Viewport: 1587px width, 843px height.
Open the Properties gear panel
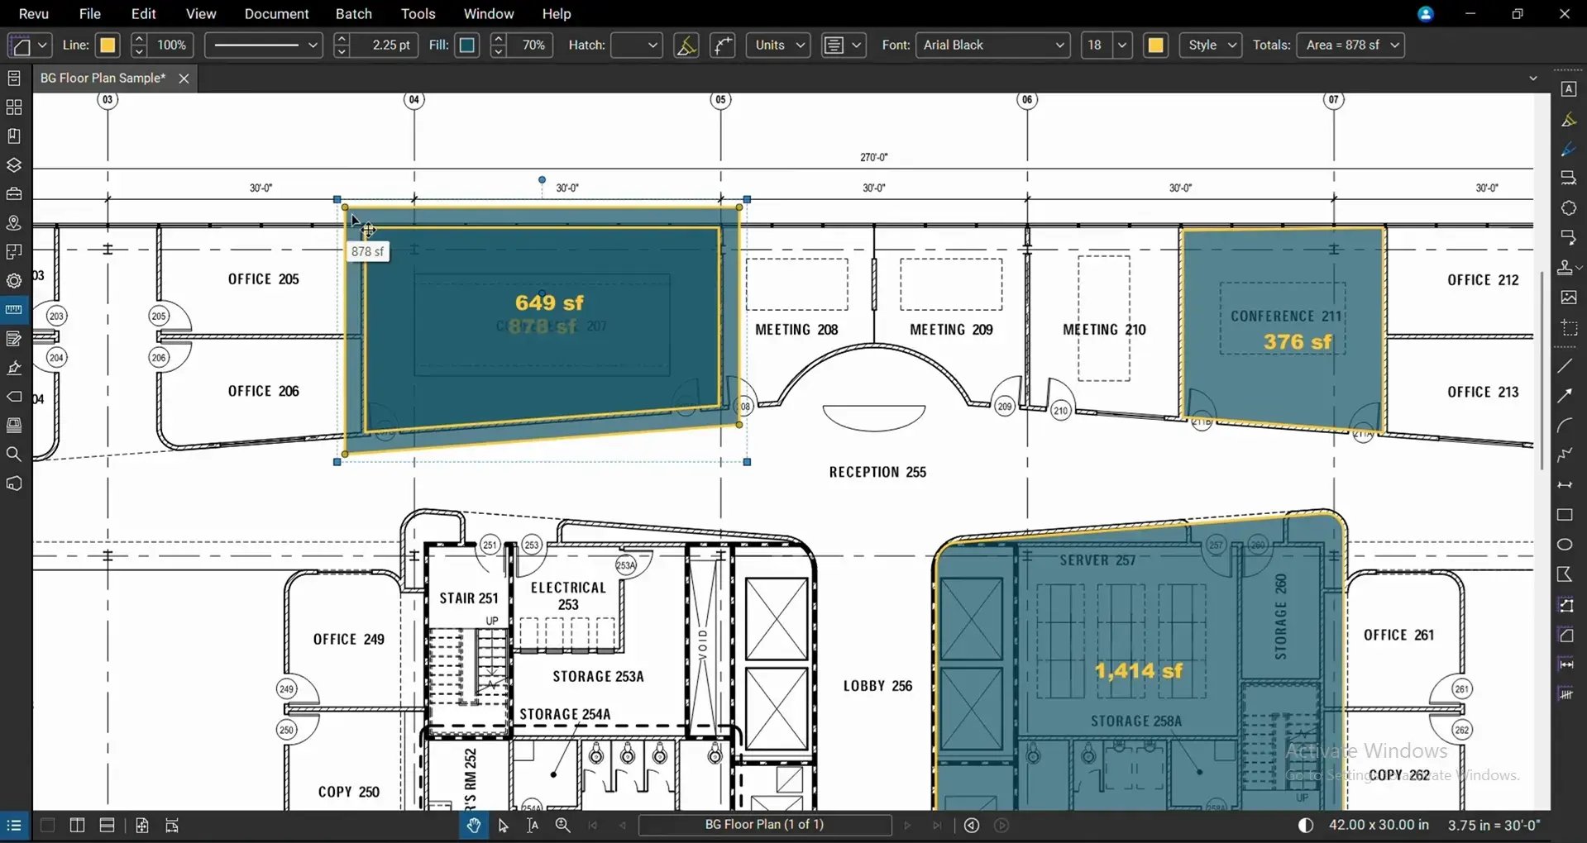pos(14,281)
